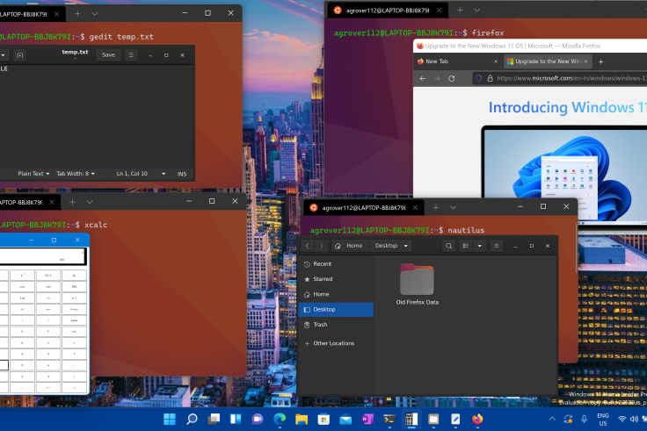The image size is (647, 431).
Task: Open tab dropdown in firefox terminal window
Action: (476, 11)
